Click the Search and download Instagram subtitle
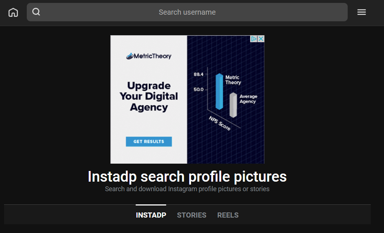The image size is (384, 233). (x=187, y=189)
